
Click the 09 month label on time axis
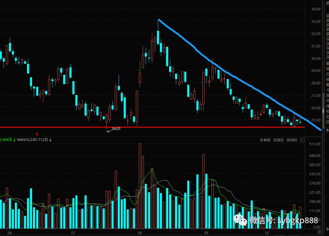[206, 233]
